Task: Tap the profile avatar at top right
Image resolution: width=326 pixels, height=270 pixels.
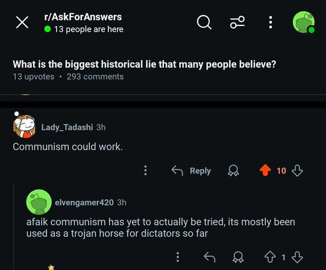Action: tap(303, 22)
